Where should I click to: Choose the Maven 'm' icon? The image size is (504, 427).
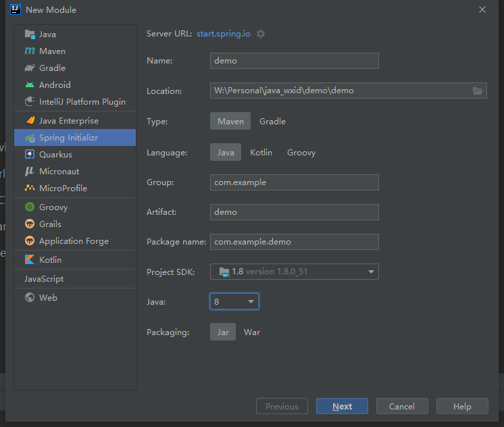30,51
